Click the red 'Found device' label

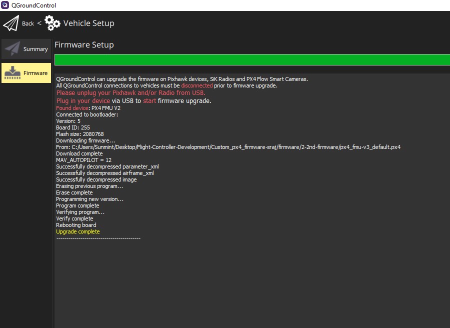71,108
